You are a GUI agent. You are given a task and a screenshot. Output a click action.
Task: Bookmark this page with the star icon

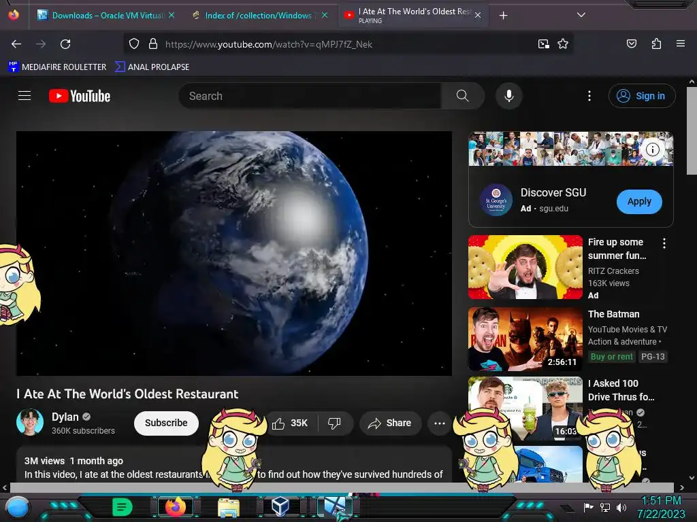pyautogui.click(x=563, y=44)
